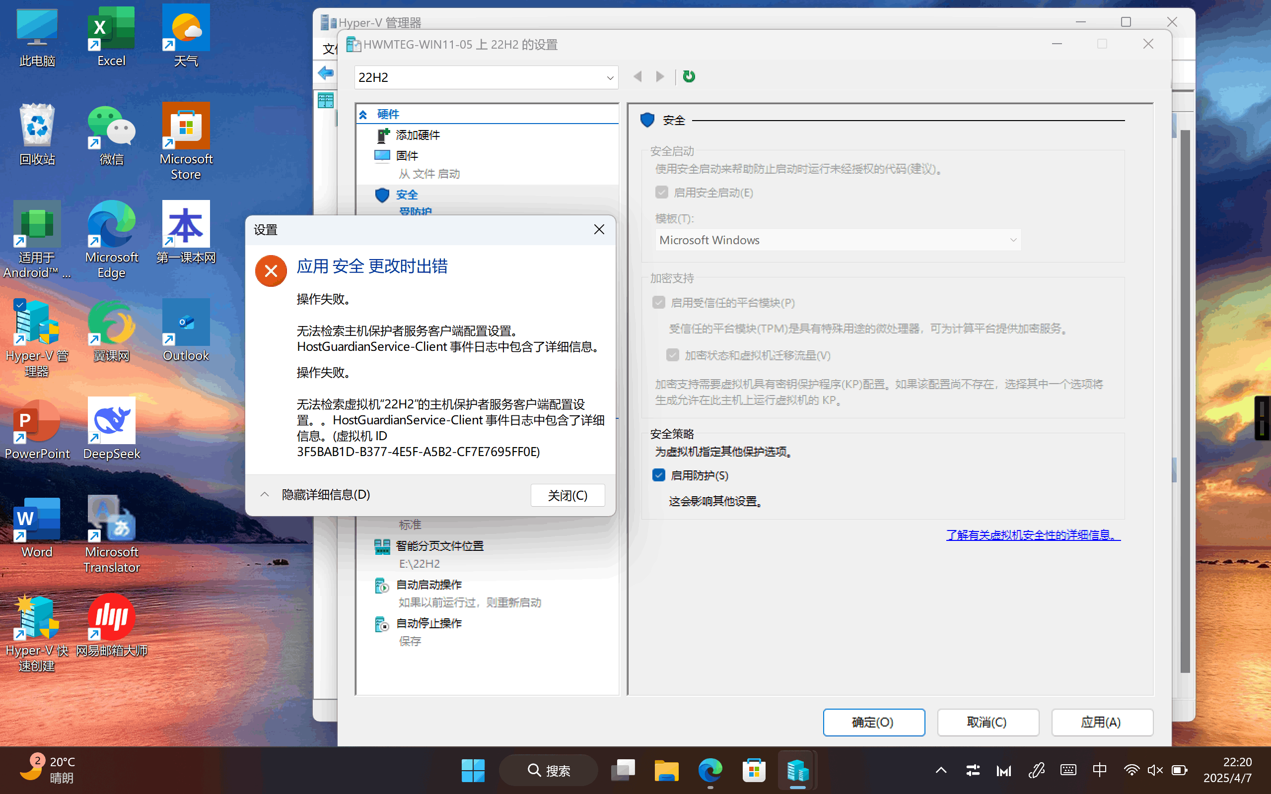
Task: Open Automatic Stop Action (自动停止操作) settings
Action: click(x=428, y=623)
